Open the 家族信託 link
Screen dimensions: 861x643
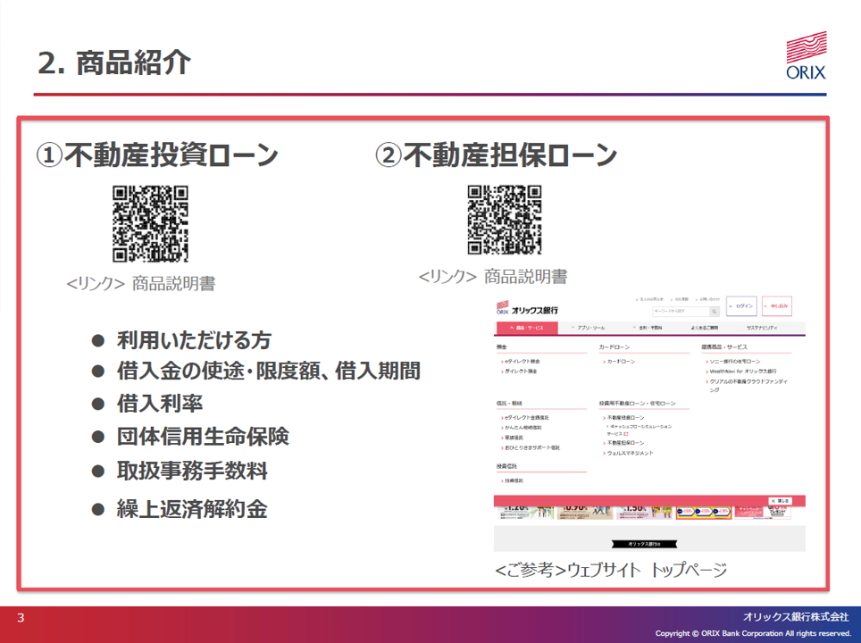513,438
